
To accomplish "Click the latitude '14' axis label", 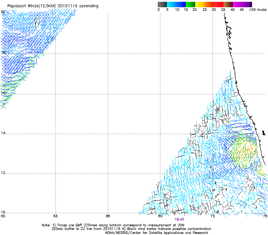I will point(3,133).
